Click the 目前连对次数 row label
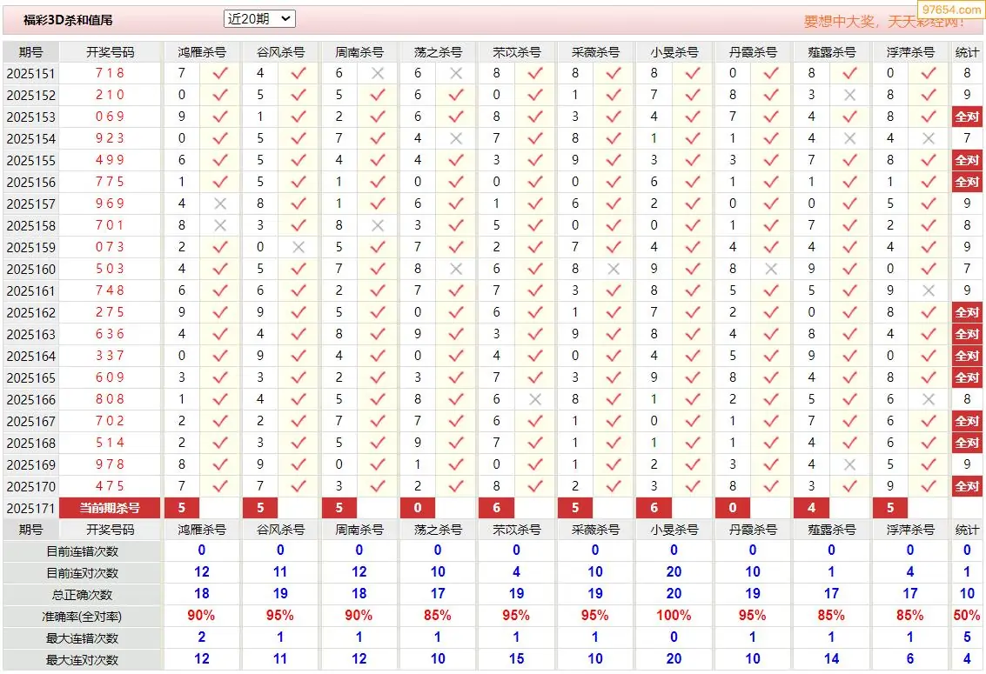Screen dimensions: 986x674 point(83,573)
